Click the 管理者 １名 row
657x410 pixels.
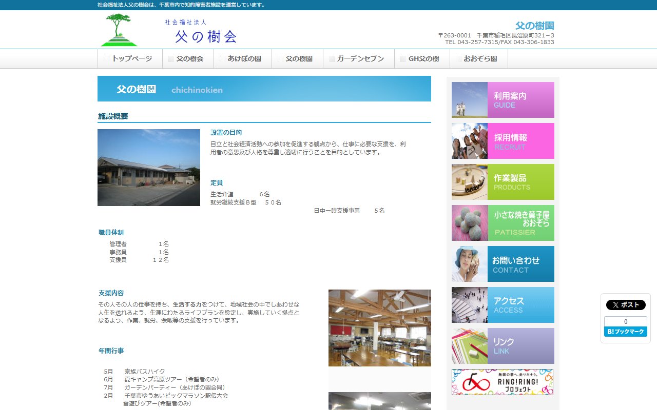pyautogui.click(x=139, y=244)
